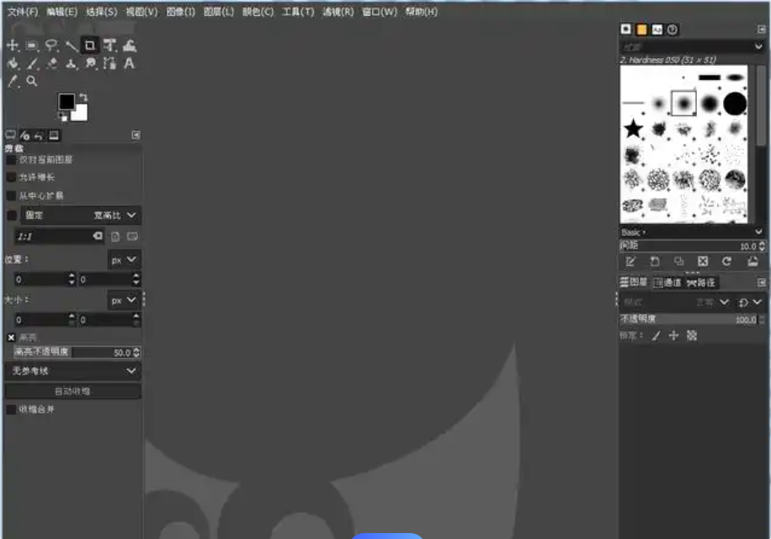
Task: Adjust the layer '不透明度' slider
Action: (x=691, y=319)
